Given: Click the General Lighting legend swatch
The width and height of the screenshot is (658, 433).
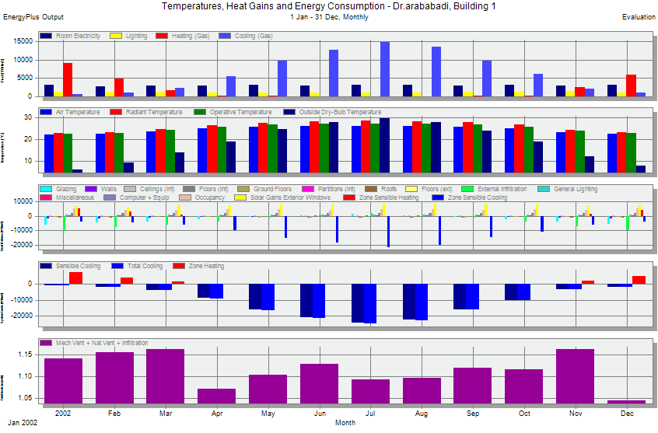Looking at the screenshot, I should tap(544, 189).
